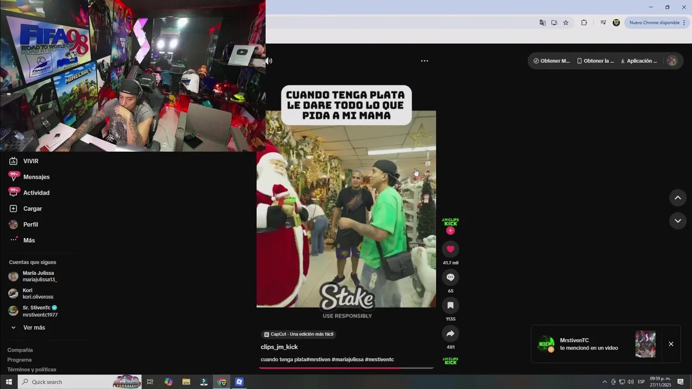Image resolution: width=692 pixels, height=389 pixels.
Task: Open the sound disc JM Clips icon
Action: [x=450, y=361]
